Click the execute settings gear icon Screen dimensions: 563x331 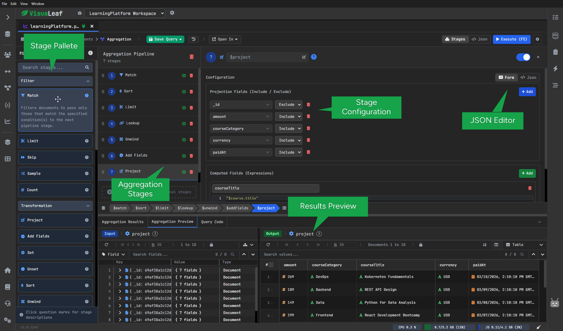(537, 39)
